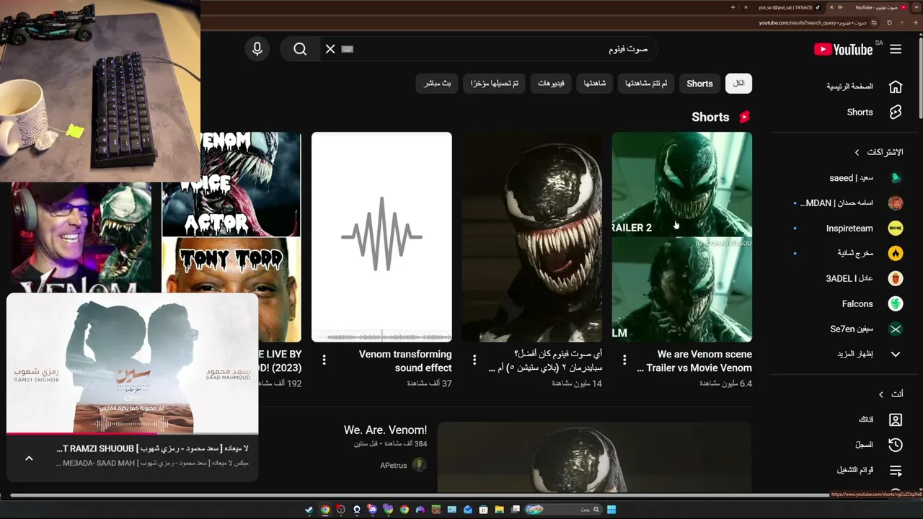Open Steam from the taskbar

click(309, 510)
